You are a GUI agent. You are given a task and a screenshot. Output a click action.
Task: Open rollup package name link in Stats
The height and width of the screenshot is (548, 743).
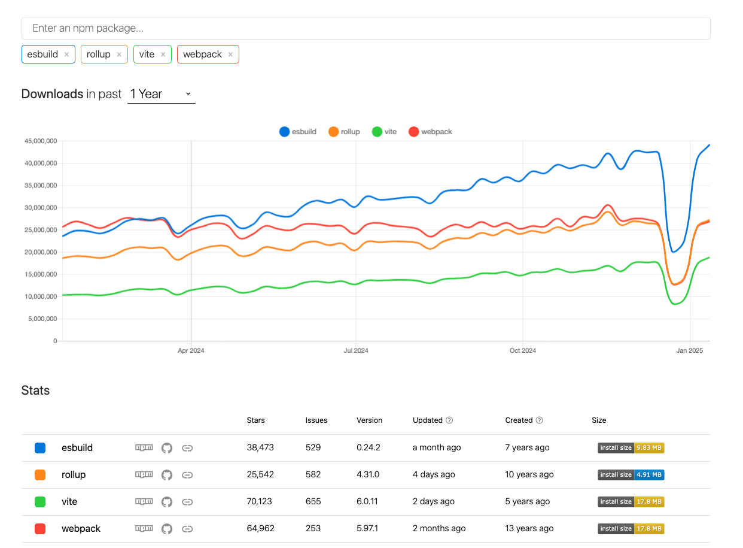coord(74,474)
